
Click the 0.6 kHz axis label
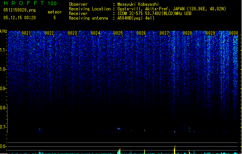click(x=3, y=146)
